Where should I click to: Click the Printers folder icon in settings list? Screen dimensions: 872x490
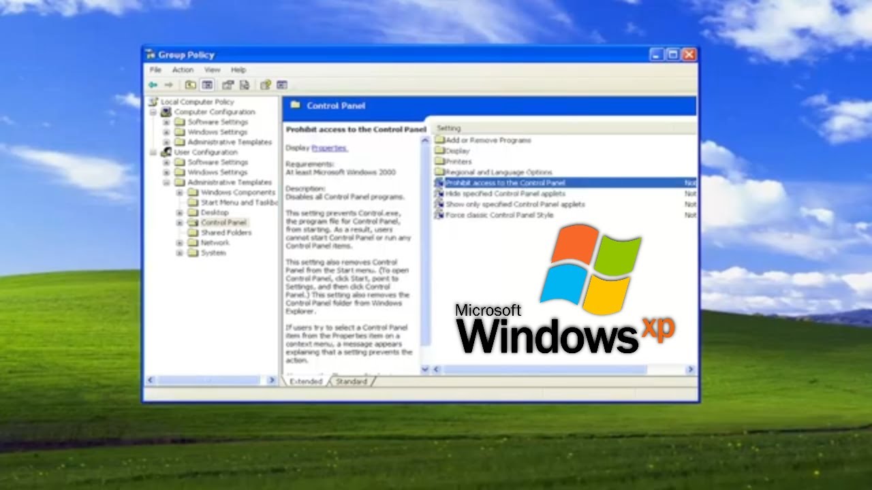[439, 161]
